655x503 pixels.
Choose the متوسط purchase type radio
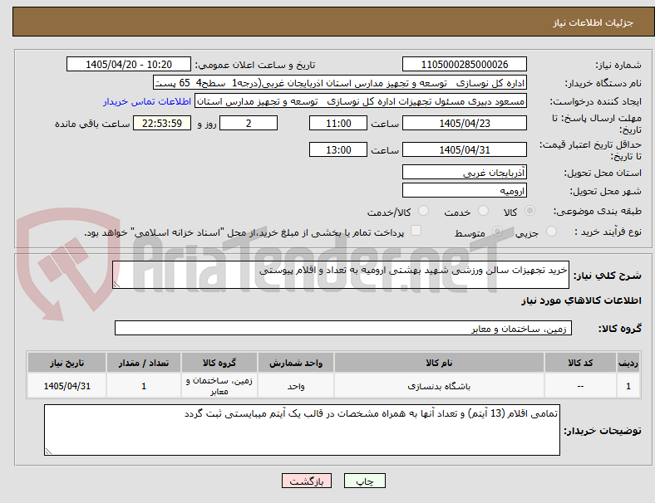(x=497, y=231)
